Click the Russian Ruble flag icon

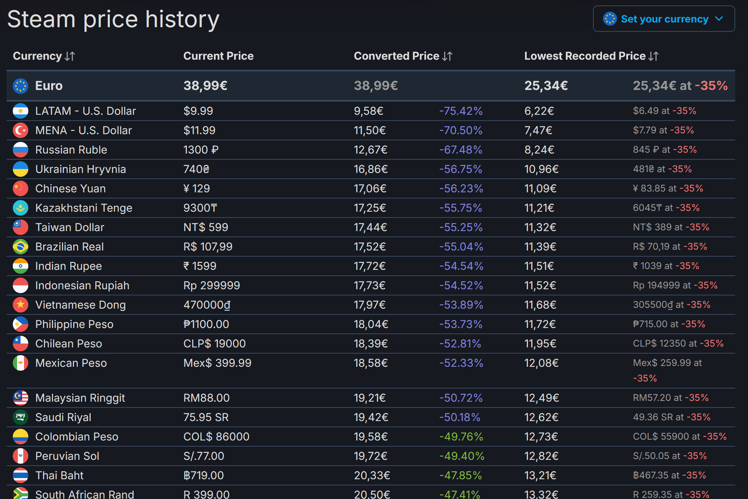click(20, 150)
